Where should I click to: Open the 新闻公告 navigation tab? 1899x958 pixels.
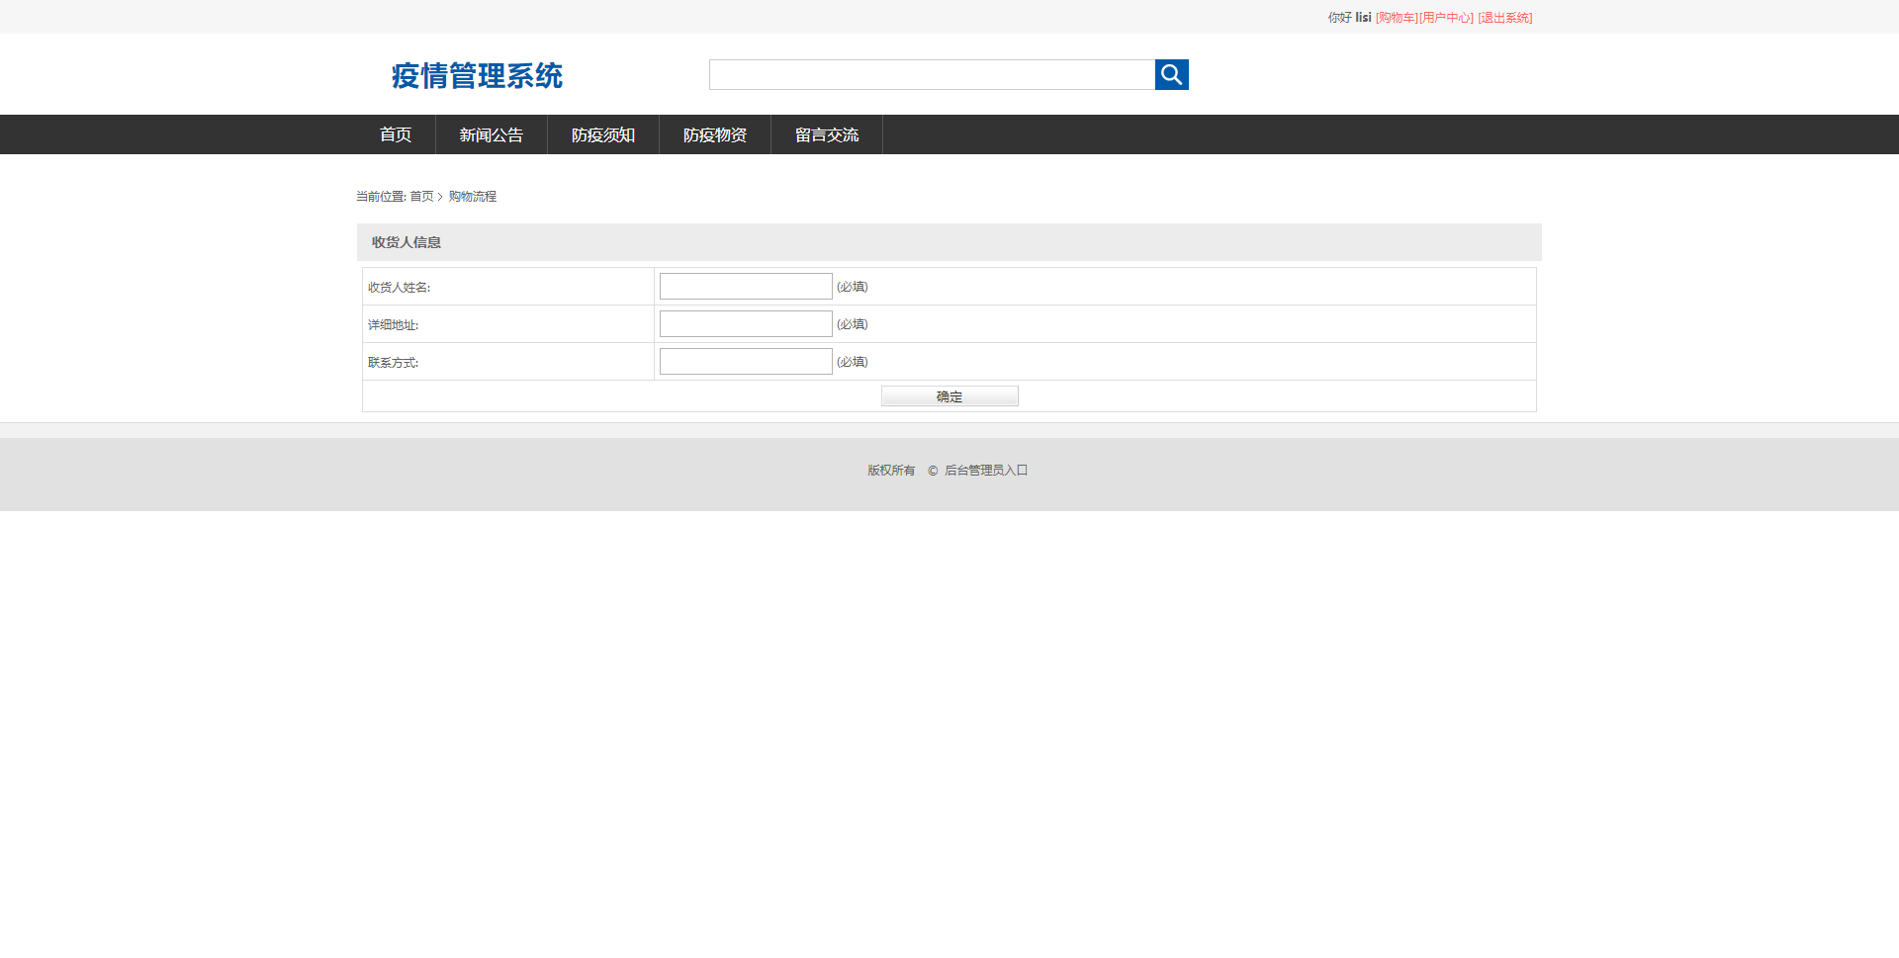[x=492, y=134]
